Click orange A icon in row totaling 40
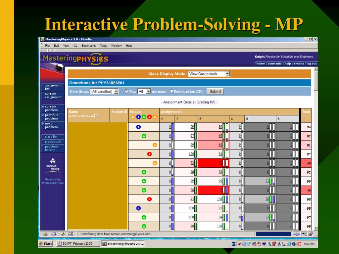Screen dimensions: 339x254 pos(155,163)
